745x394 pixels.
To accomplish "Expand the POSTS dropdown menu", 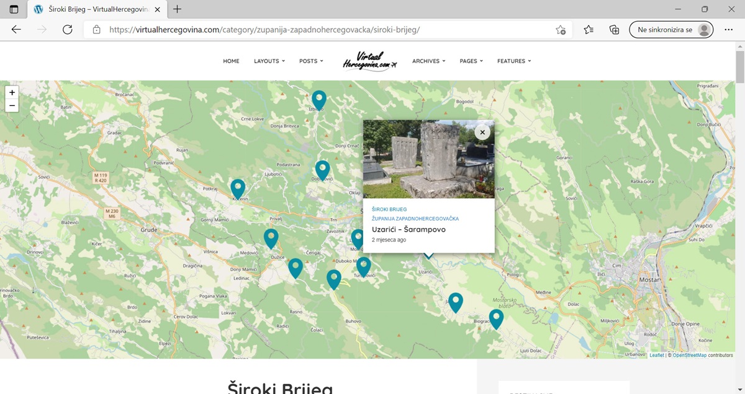I will click(x=311, y=61).
